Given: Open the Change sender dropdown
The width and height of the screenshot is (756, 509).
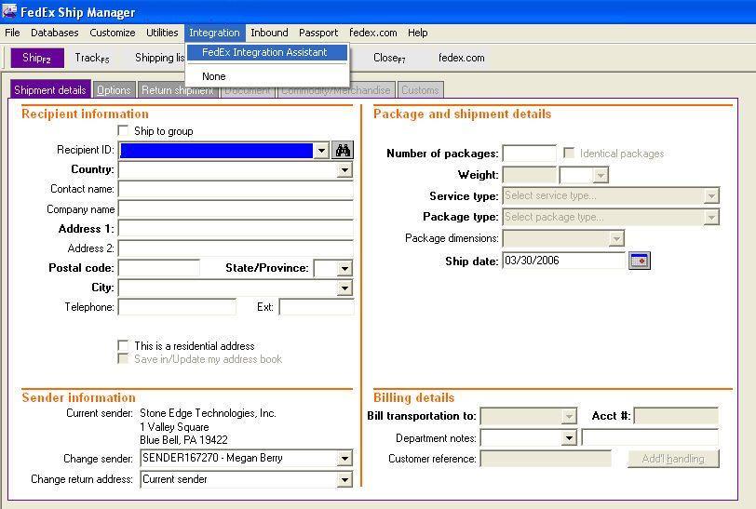Looking at the screenshot, I should tap(344, 459).
